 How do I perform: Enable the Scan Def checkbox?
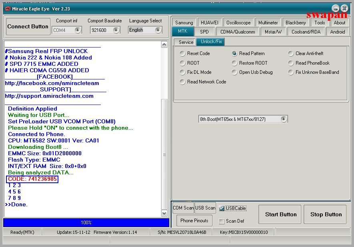tap(222, 221)
